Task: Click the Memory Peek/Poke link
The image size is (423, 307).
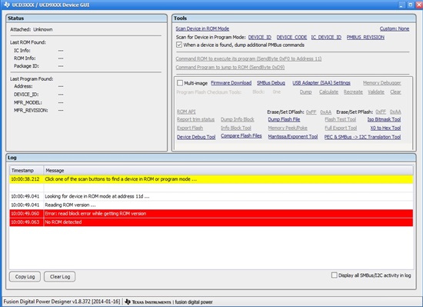Action: pos(288,128)
